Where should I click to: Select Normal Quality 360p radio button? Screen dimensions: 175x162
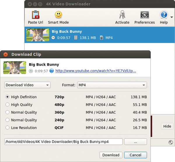coord(8,112)
